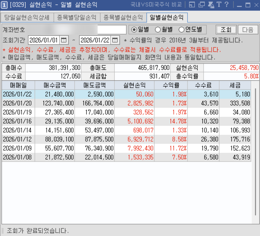
Task: Select the 월별 radio button
Action: tap(158, 30)
